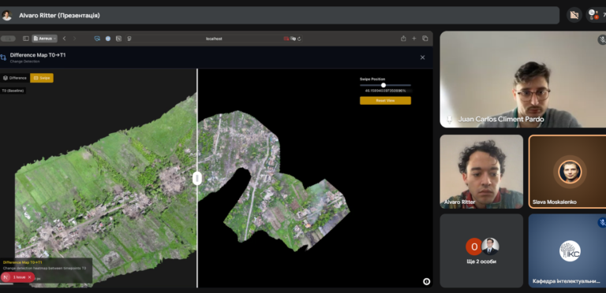This screenshot has height=293, width=606.
Task: Click the red media-blocked icon in the address bar
Action: (x=286, y=39)
